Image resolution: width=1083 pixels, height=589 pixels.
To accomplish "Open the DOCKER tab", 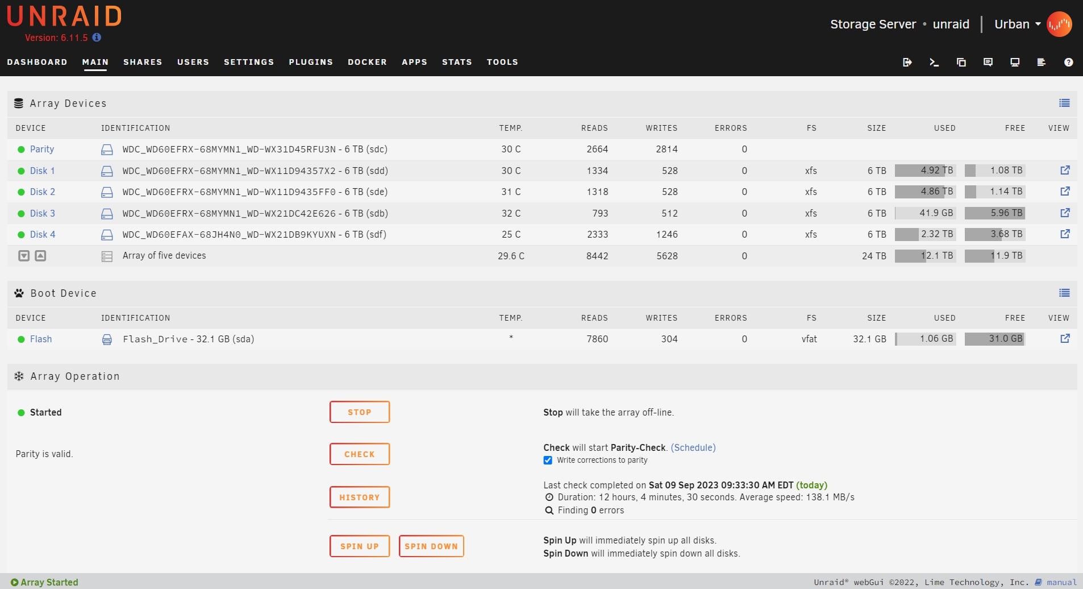I will coord(366,62).
